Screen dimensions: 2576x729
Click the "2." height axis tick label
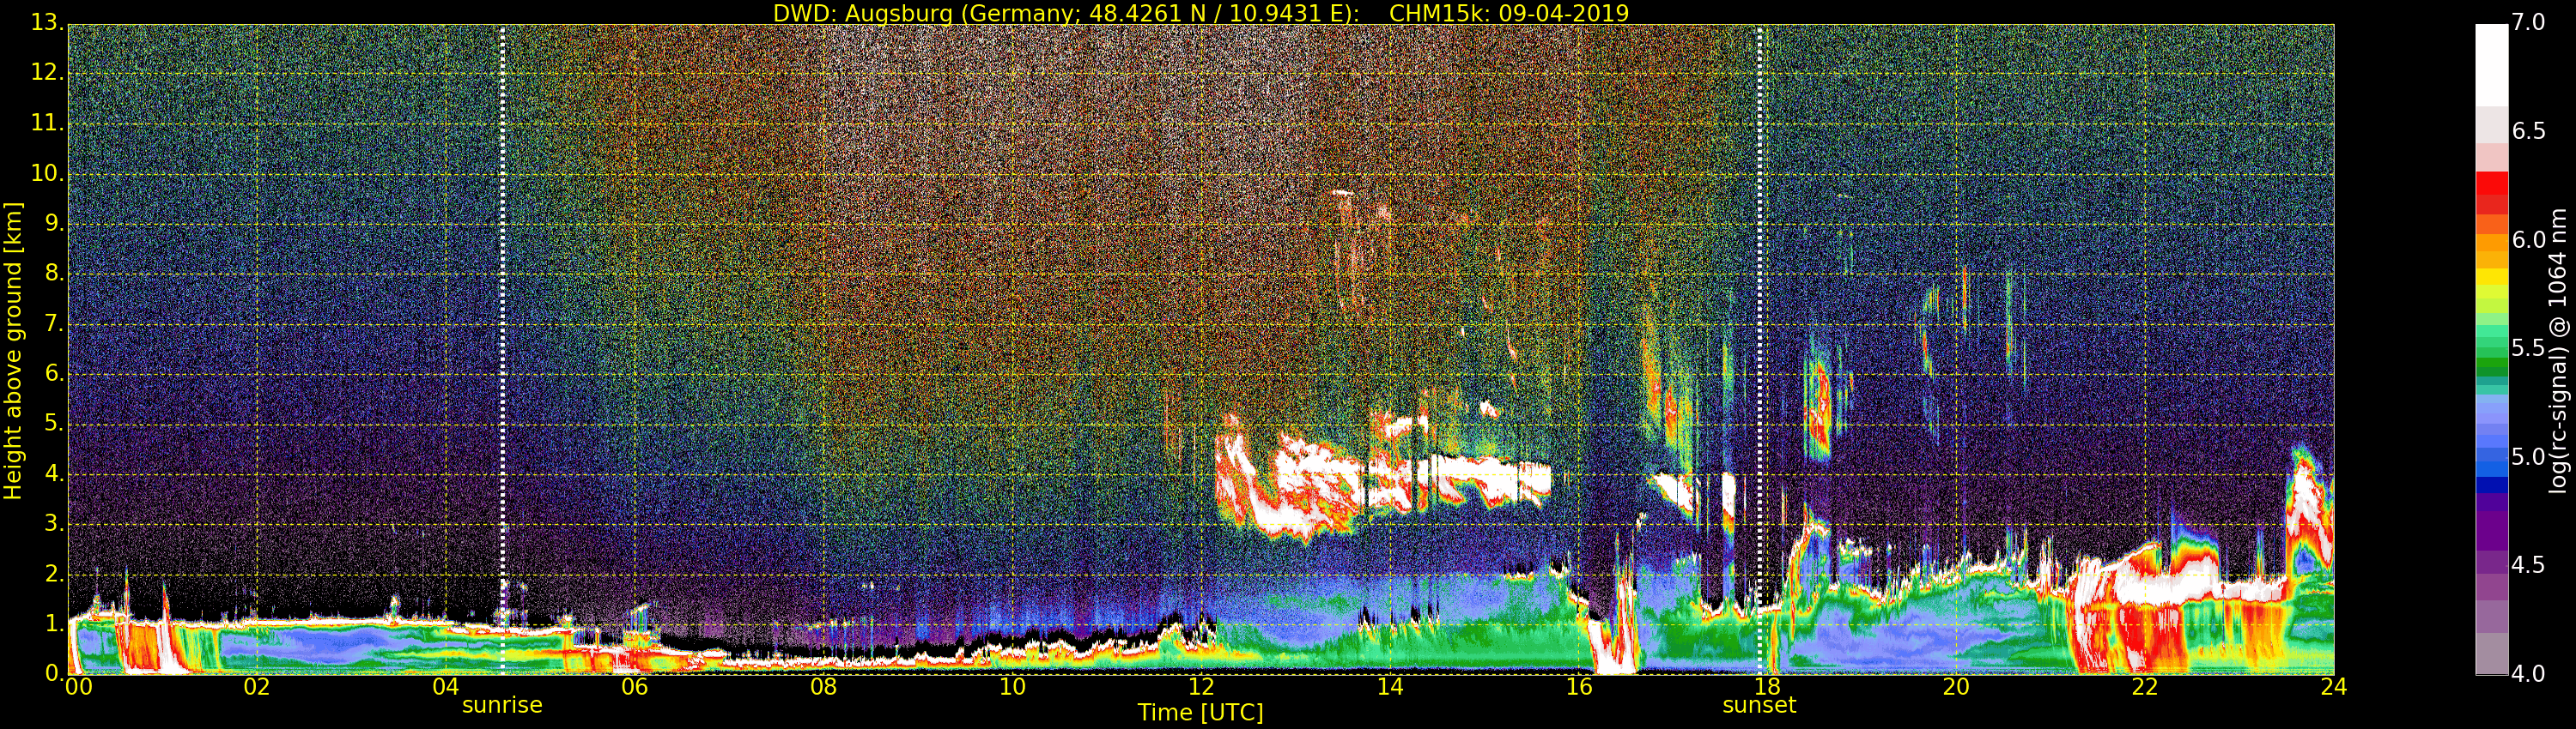53,573
